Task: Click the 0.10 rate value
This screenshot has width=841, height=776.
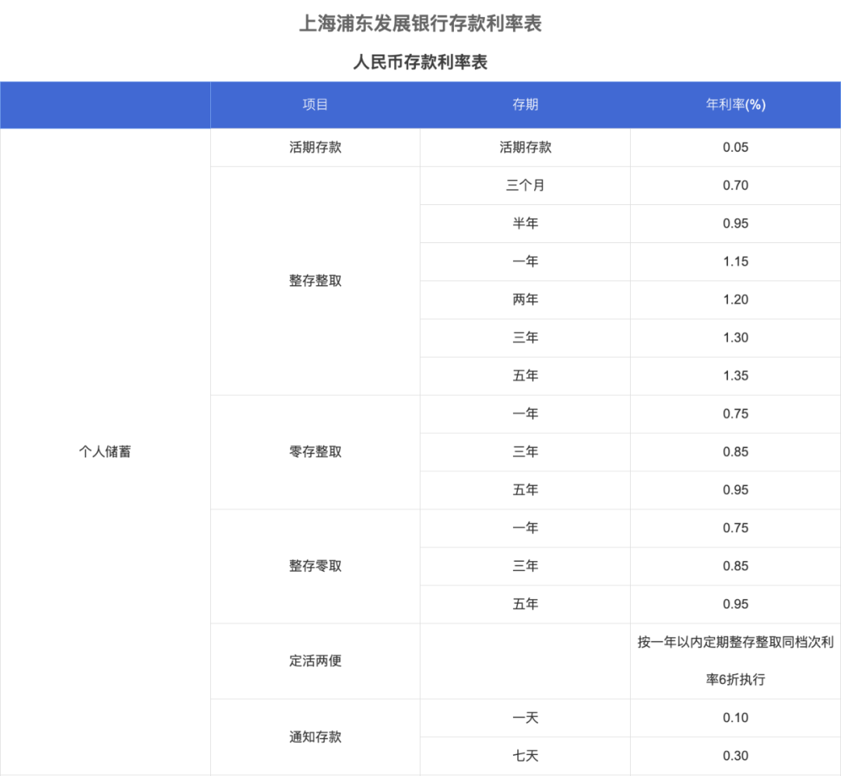Action: coord(735,718)
